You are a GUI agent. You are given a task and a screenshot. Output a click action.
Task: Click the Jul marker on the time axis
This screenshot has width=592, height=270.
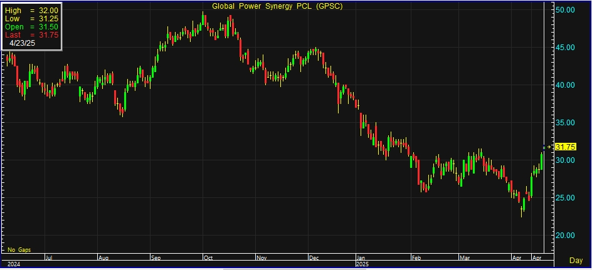[x=50, y=257]
